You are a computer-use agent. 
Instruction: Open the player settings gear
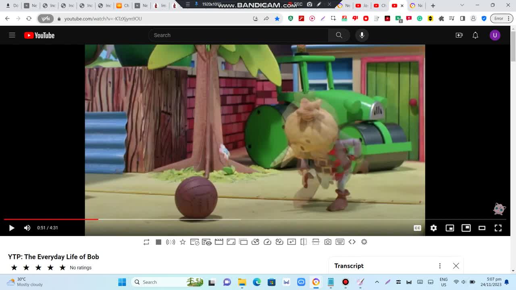pos(433,228)
